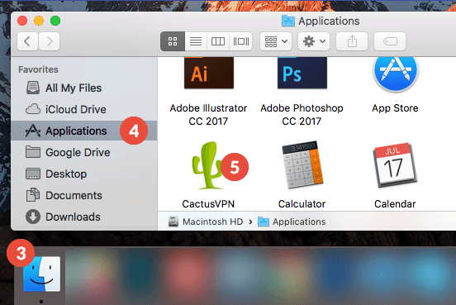This screenshot has width=456, height=305.
Task: Close the Finder window with red button
Action: 22,21
